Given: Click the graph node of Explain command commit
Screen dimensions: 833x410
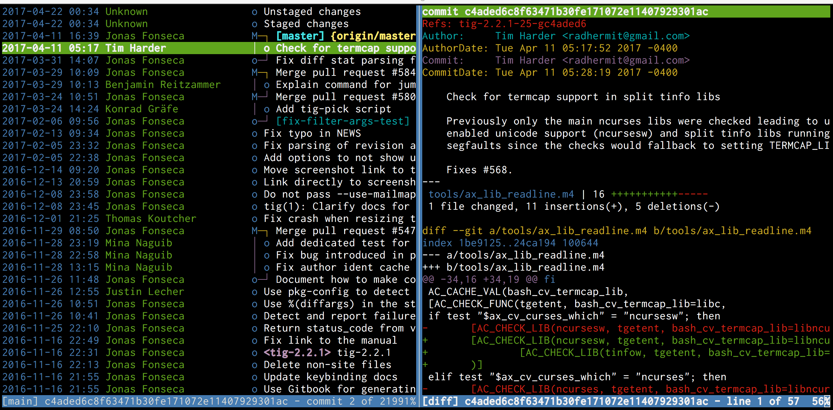Looking at the screenshot, I should click(267, 85).
